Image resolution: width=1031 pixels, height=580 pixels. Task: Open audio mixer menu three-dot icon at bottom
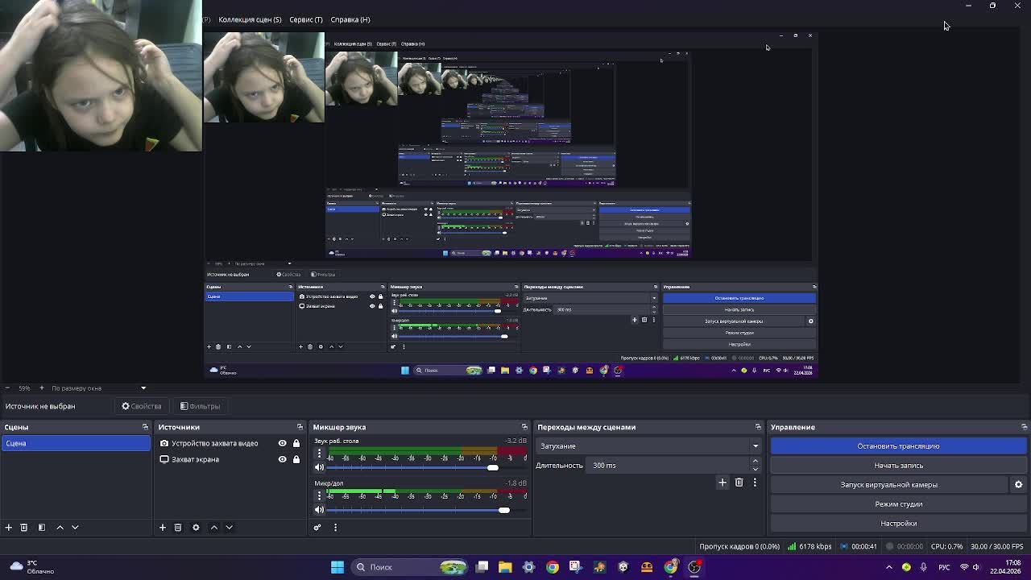[x=335, y=528]
